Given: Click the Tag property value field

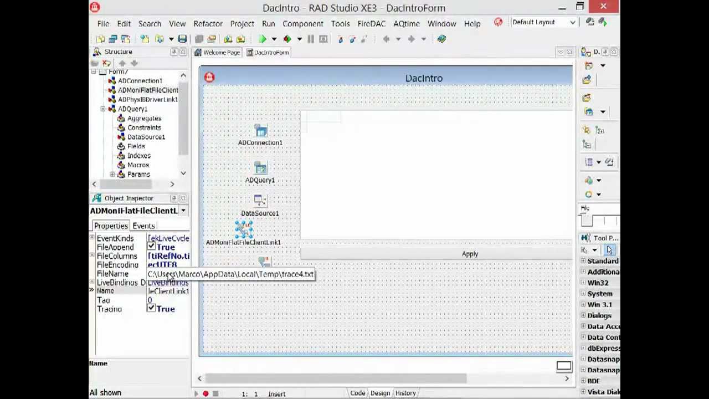Looking at the screenshot, I should click(x=168, y=300).
